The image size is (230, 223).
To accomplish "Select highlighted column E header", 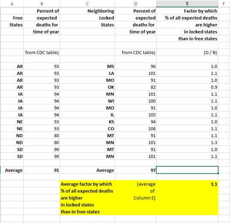I will pyautogui.click(x=187, y=3).
